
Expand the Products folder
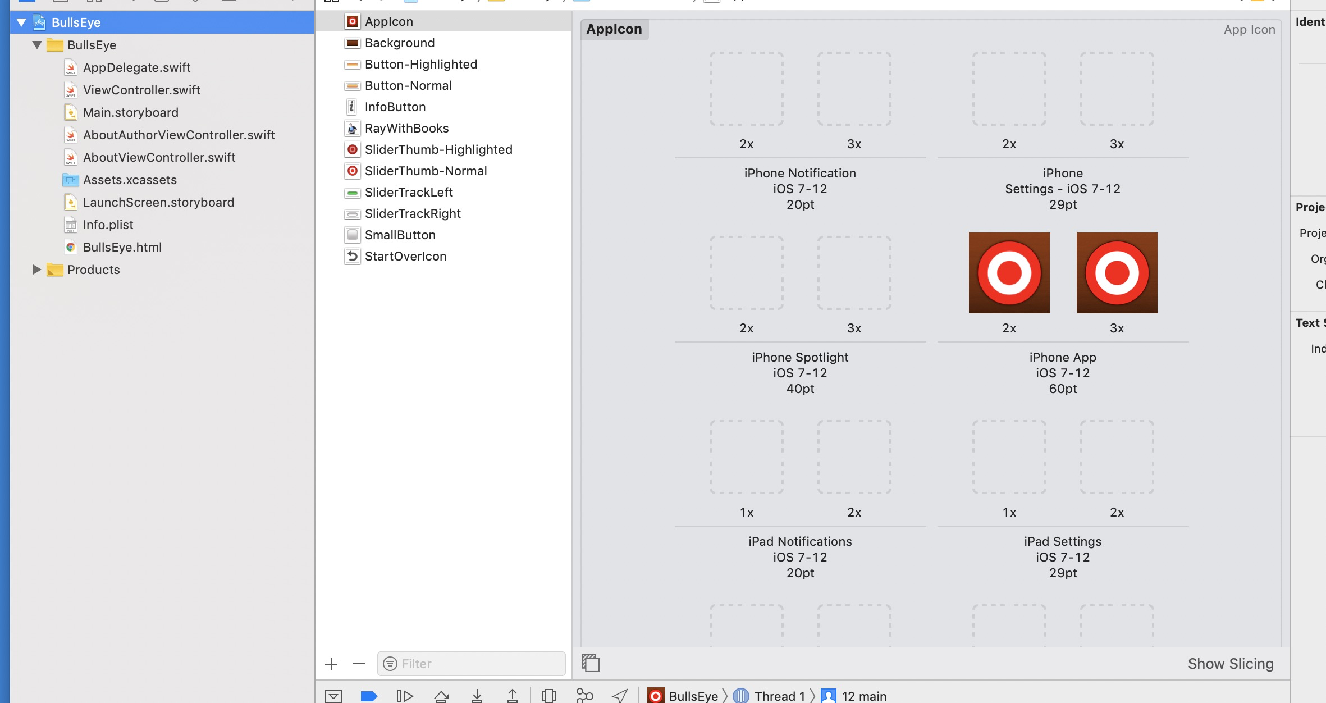pyautogui.click(x=37, y=270)
